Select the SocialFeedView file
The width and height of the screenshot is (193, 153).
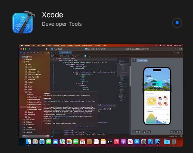tap(33, 100)
